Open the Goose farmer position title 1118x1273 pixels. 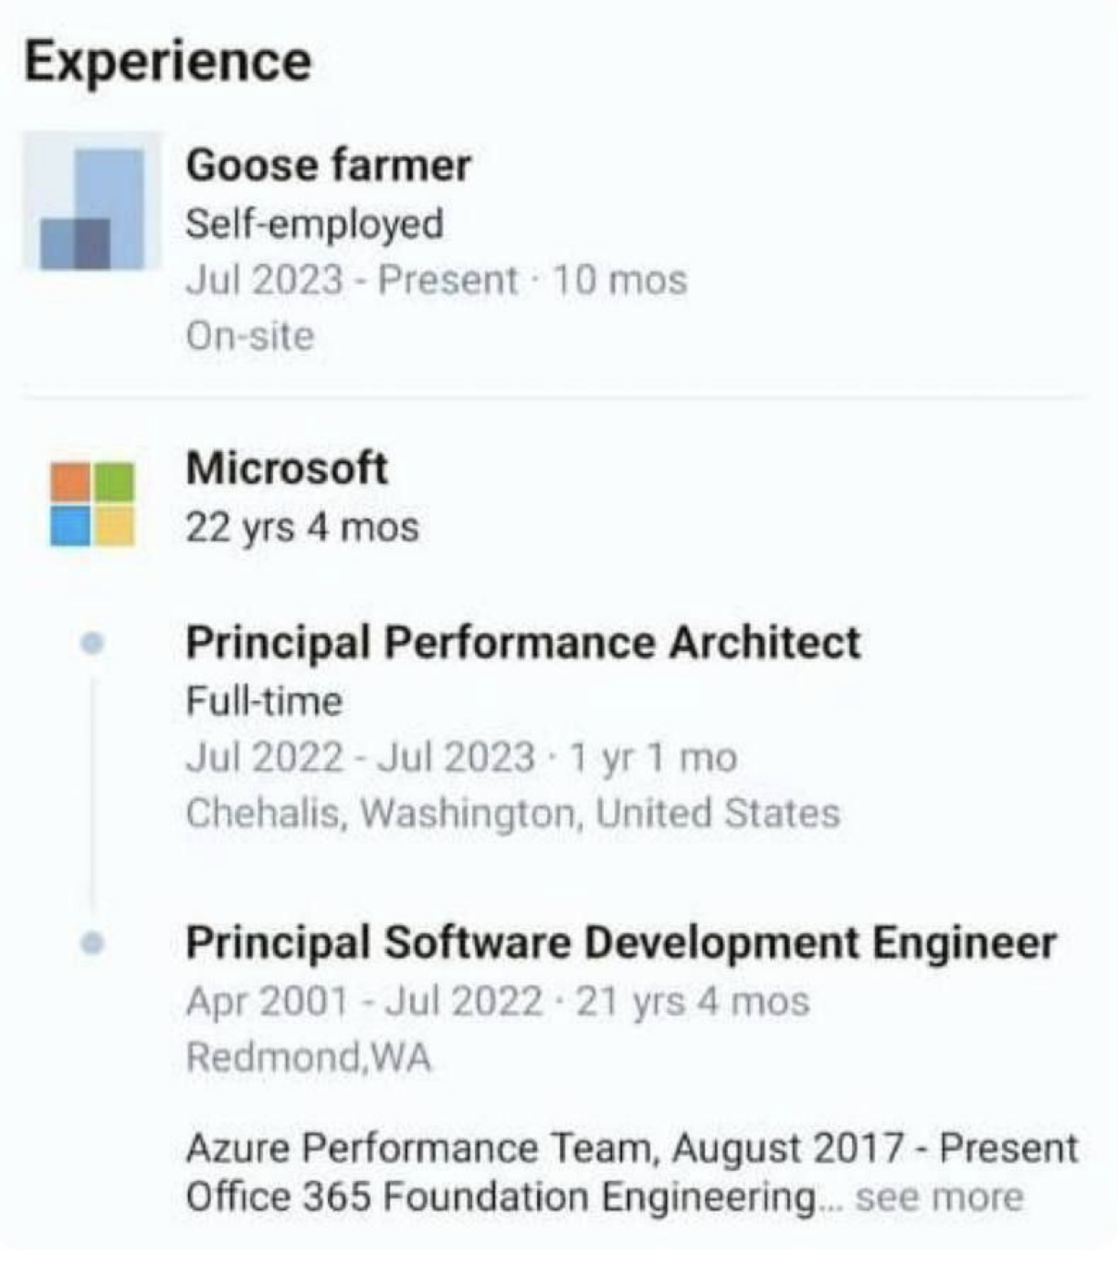pyautogui.click(x=328, y=165)
